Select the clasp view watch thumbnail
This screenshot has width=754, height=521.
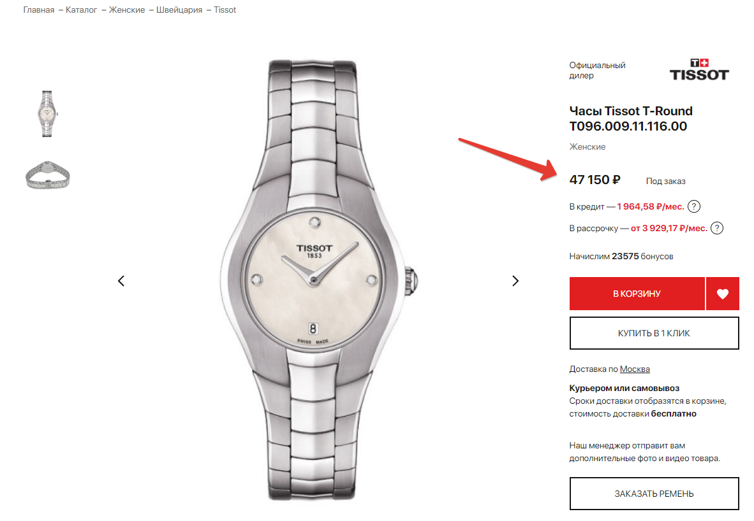point(47,174)
